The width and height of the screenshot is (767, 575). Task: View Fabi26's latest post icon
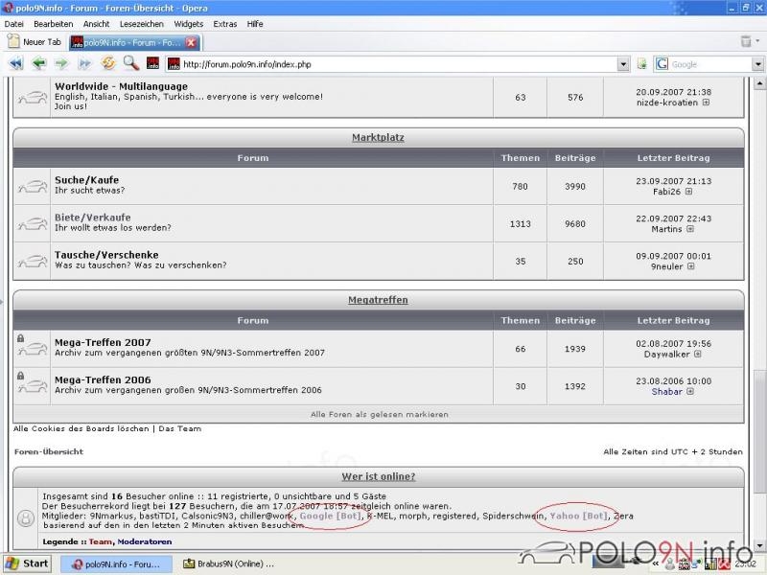tap(688, 192)
